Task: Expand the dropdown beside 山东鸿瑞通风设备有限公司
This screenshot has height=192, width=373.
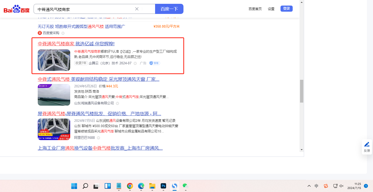Action: 117,103
